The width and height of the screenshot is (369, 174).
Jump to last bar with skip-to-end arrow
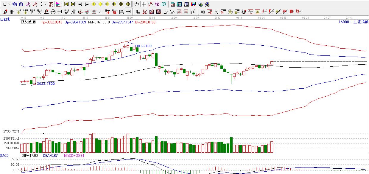[x=73, y=4]
